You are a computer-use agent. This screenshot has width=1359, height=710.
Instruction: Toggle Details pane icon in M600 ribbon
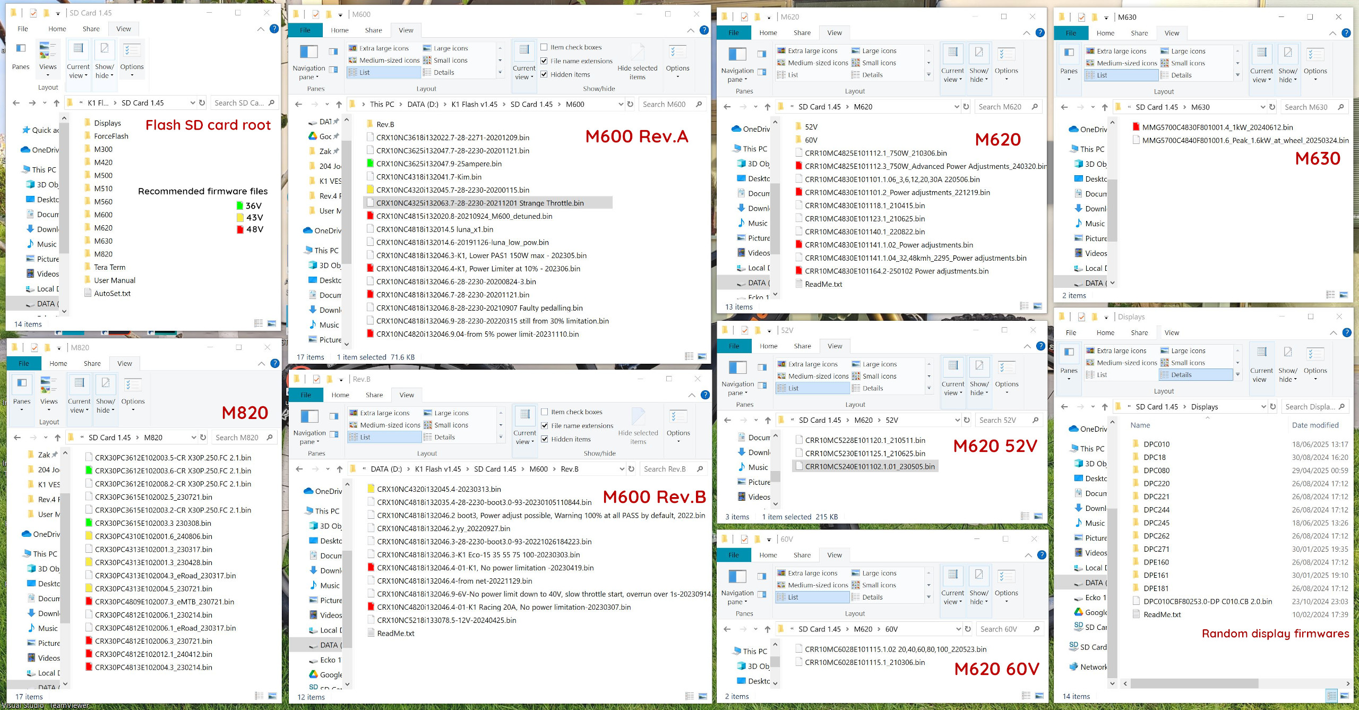click(x=333, y=70)
